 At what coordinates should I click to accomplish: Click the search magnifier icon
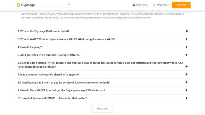pos(69,4)
